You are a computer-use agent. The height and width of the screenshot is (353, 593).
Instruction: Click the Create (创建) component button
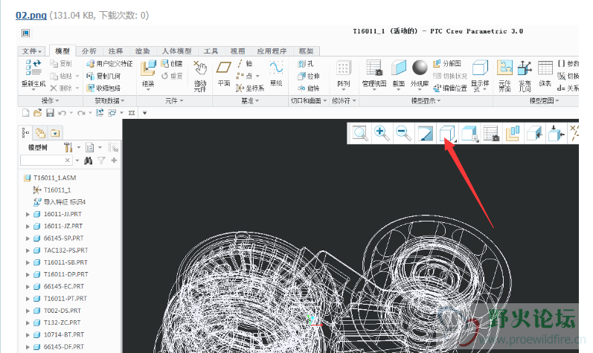tap(172, 63)
